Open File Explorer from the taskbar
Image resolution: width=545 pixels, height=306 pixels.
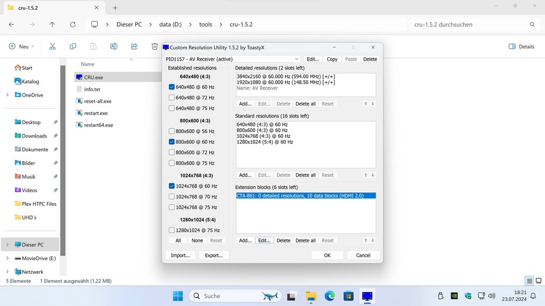311,296
